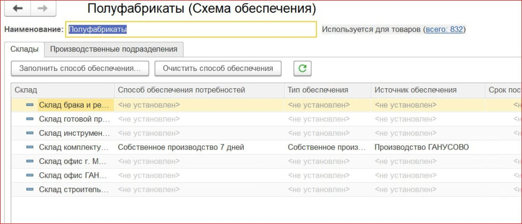The width and height of the screenshot is (522, 224).
Task: Click the green refresh icon button
Action: (302, 68)
